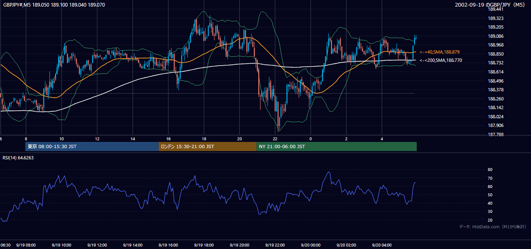Click hour marker 22 under the price chart
531x249 pixels.
point(275,139)
